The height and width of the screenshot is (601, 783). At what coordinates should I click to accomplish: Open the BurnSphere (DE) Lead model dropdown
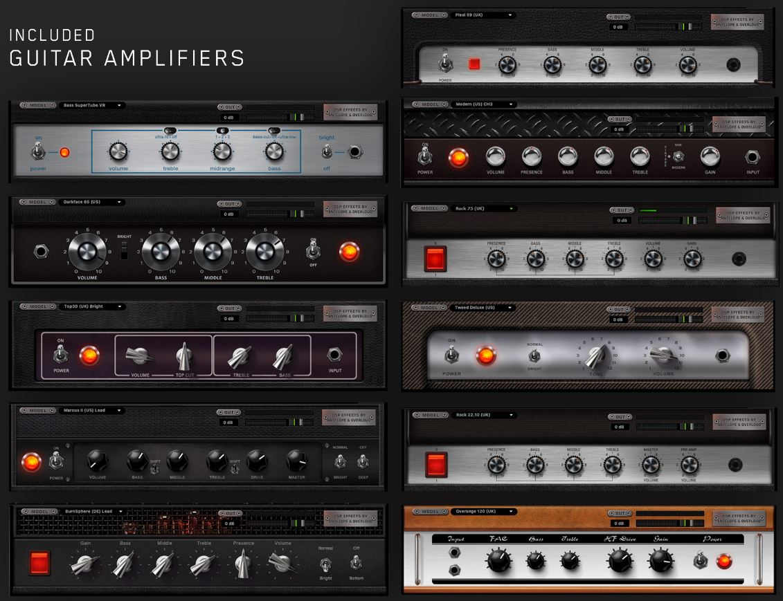point(93,511)
